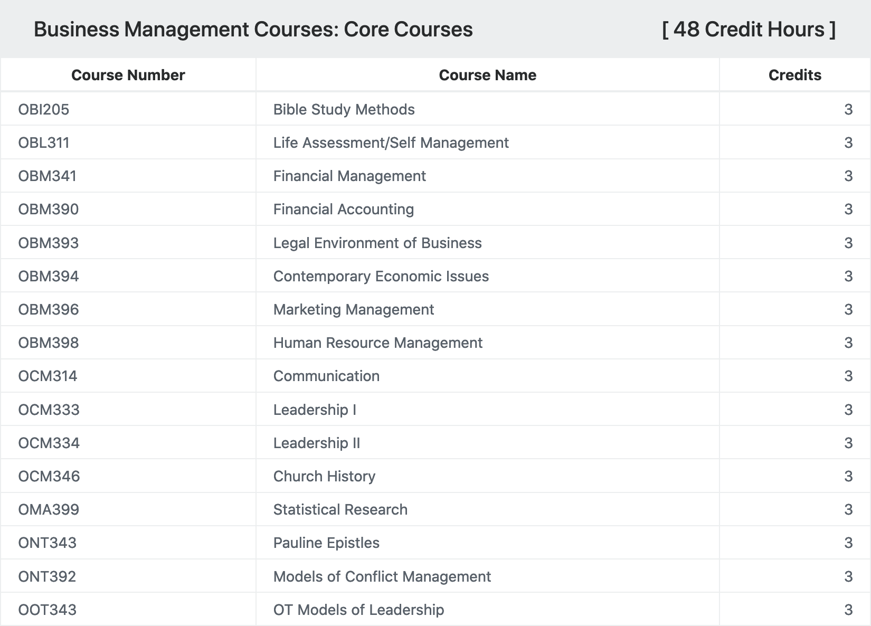871x626 pixels.
Task: Click Leadership I course name
Action: click(315, 410)
